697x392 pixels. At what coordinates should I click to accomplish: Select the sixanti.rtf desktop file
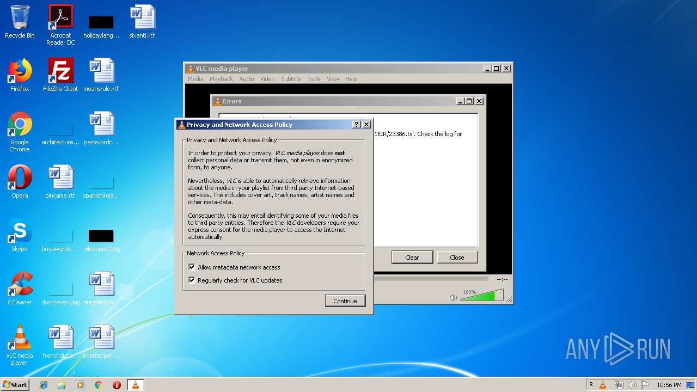pos(142,22)
